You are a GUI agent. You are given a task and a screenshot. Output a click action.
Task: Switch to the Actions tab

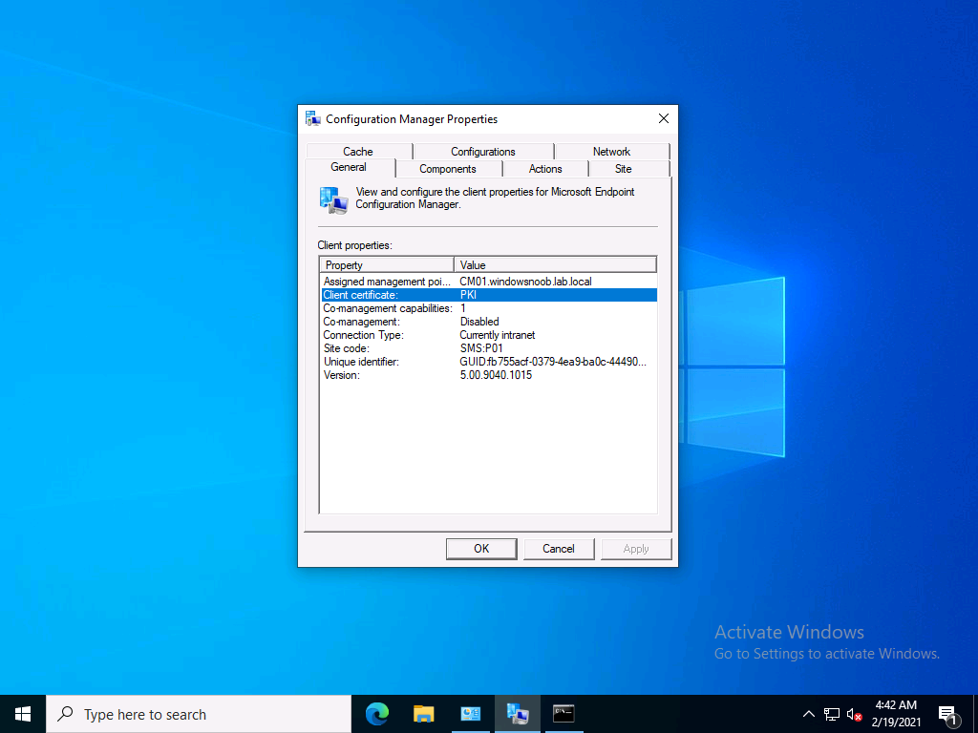click(x=545, y=169)
